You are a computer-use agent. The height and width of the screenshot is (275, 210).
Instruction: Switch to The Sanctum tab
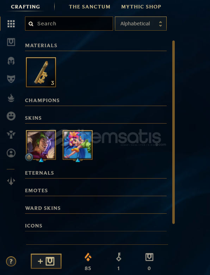(89, 7)
